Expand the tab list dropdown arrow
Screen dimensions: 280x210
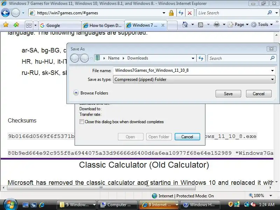(x=35, y=25)
